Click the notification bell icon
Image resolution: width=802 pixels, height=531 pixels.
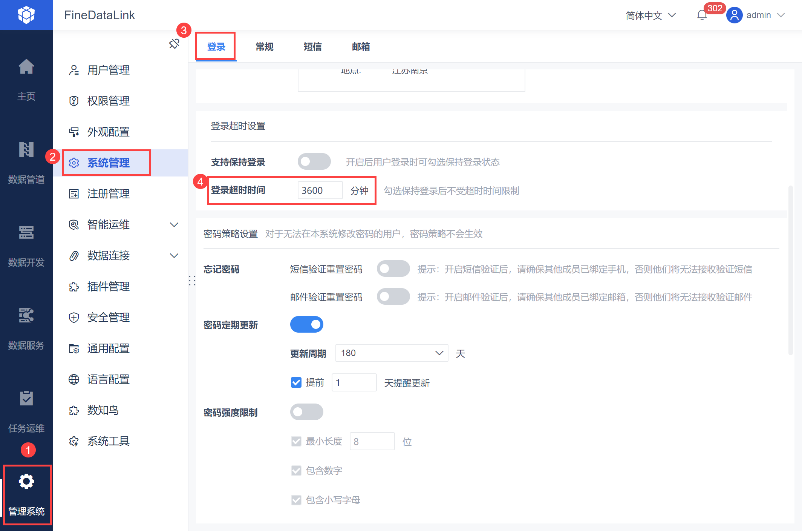pos(702,15)
